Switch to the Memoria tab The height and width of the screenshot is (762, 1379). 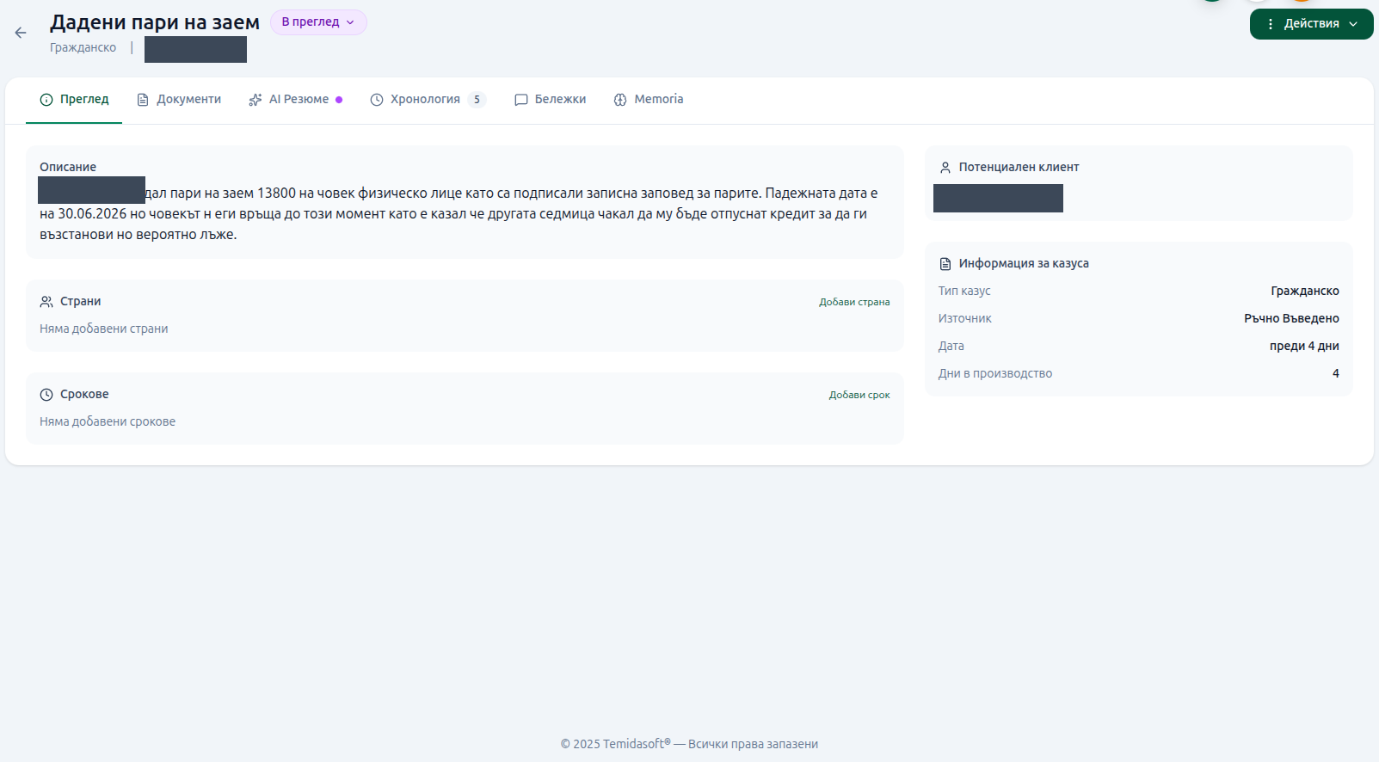649,100
